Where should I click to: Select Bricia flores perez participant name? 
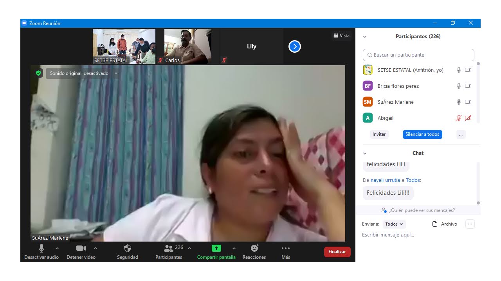pos(398,86)
